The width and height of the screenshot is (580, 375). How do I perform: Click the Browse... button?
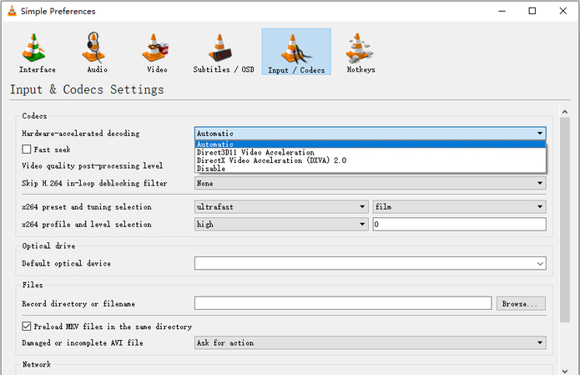pyautogui.click(x=521, y=303)
